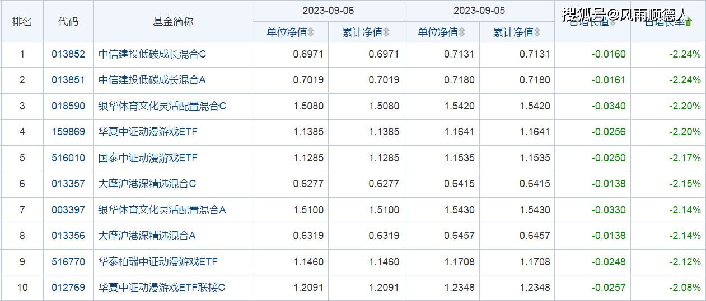Click sort arrows beside 2023-09-05 累计净值
Image resolution: width=706 pixels, height=301 pixels.
click(x=537, y=32)
